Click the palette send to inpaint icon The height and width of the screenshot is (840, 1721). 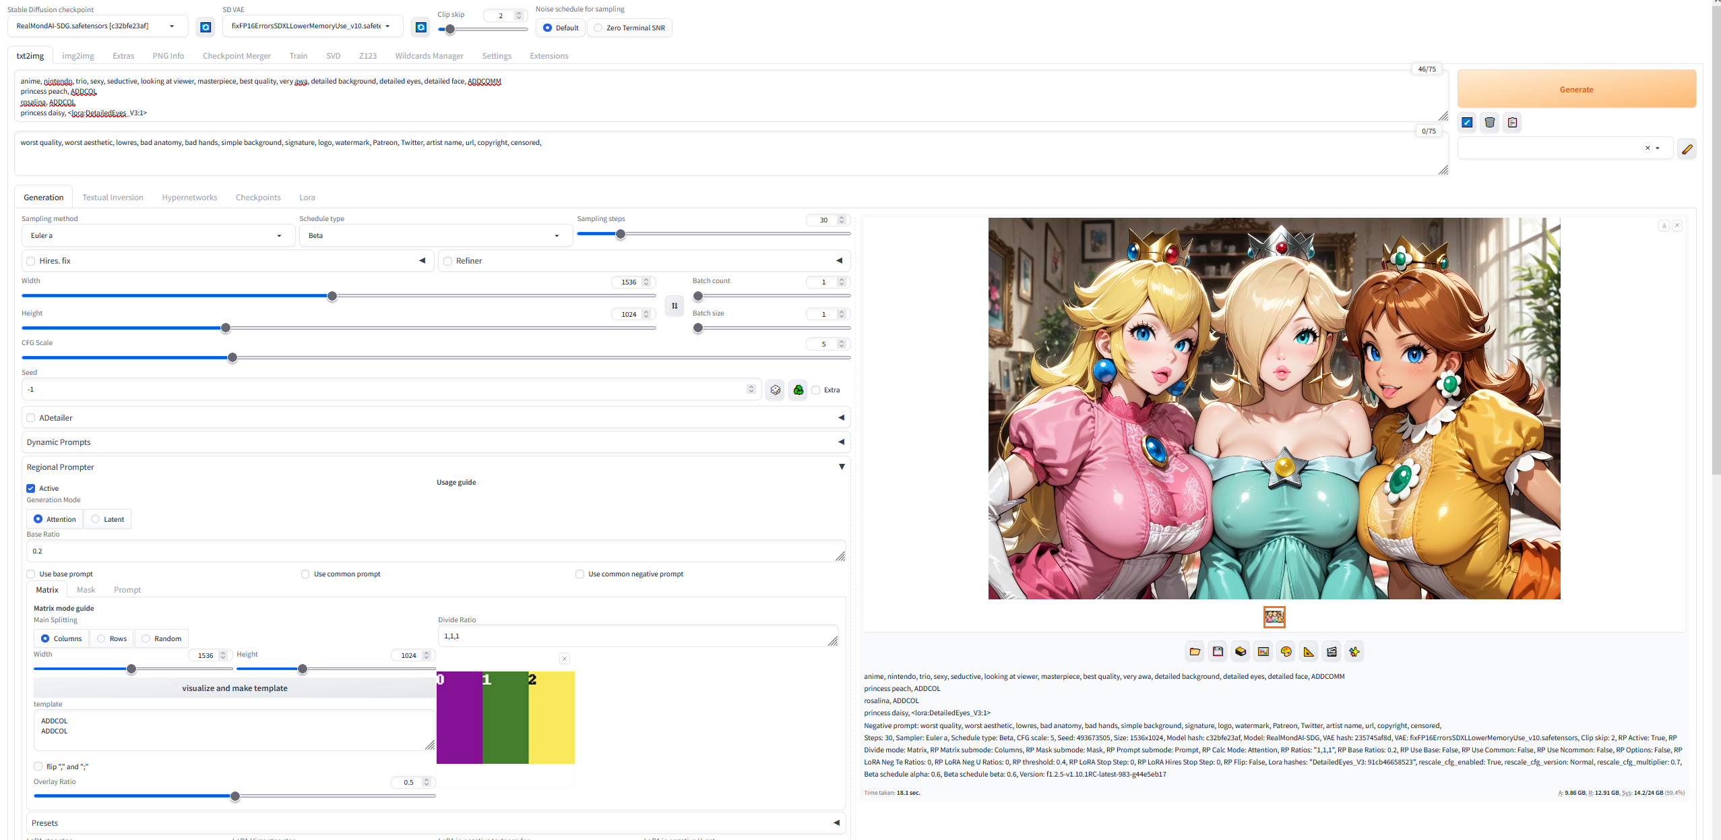[x=1286, y=651]
